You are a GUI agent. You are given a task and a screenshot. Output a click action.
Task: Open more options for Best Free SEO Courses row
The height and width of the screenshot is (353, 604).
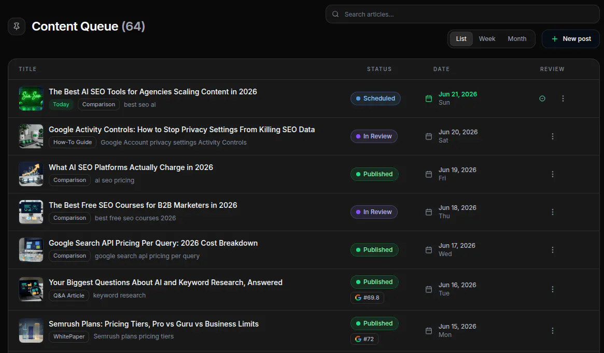coord(552,212)
